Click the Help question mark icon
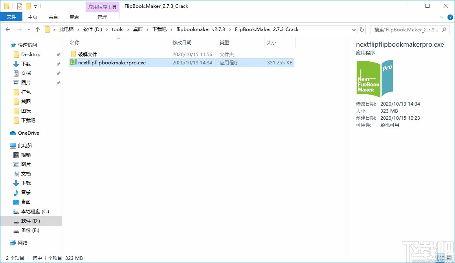Screen dimensions: 455x263 [450, 17]
